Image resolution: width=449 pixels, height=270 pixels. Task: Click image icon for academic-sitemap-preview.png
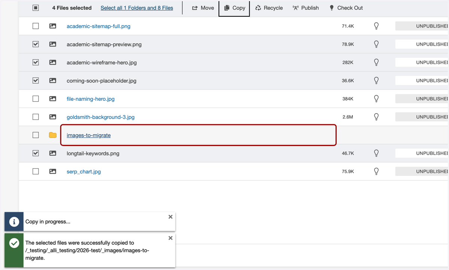(x=53, y=44)
